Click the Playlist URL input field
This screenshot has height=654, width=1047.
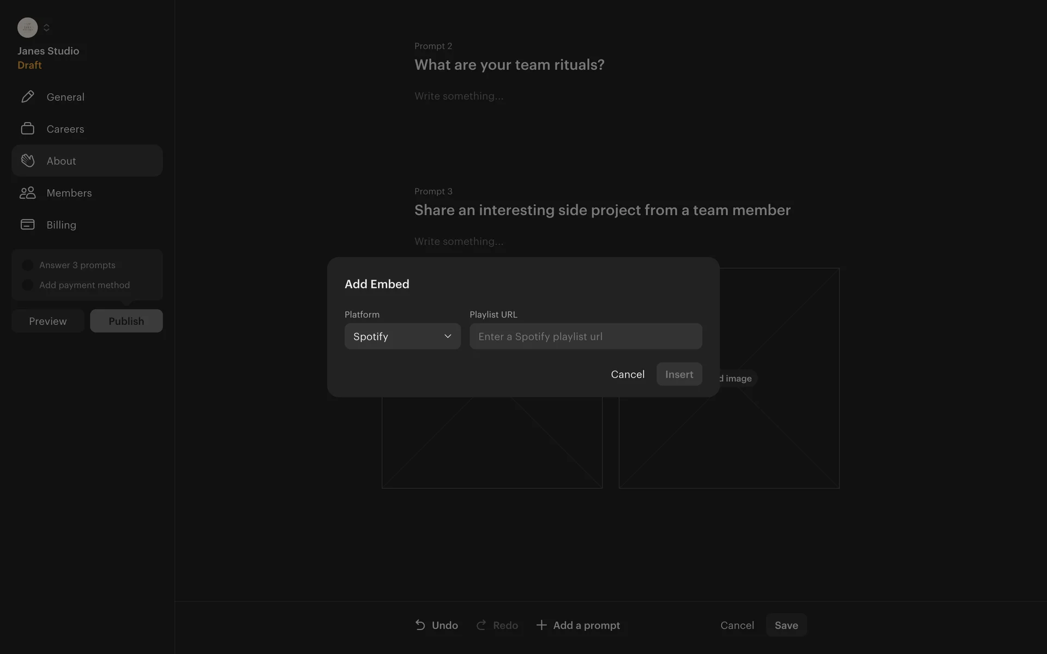pyautogui.click(x=585, y=336)
